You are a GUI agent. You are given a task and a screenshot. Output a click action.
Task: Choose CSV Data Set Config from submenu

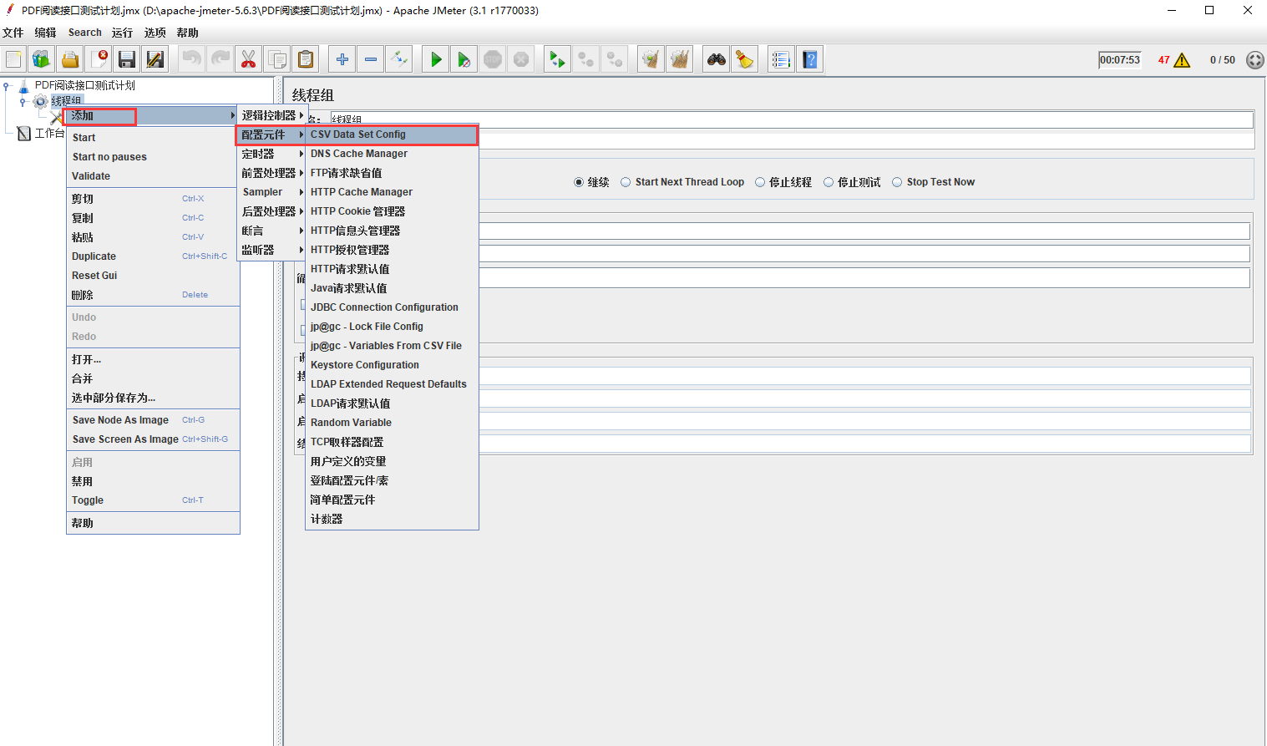[358, 134]
